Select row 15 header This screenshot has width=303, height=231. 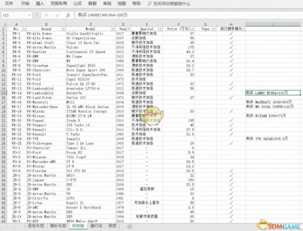pos(3,93)
